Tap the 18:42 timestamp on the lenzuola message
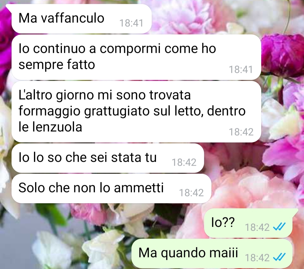The width and height of the screenshot is (304, 269). [241, 132]
